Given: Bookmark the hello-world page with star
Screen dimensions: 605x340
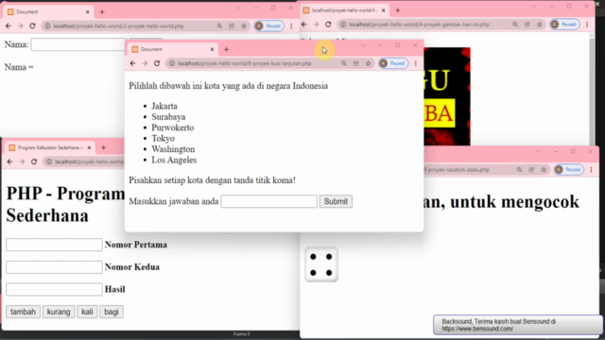Looking at the screenshot, I should click(x=244, y=25).
